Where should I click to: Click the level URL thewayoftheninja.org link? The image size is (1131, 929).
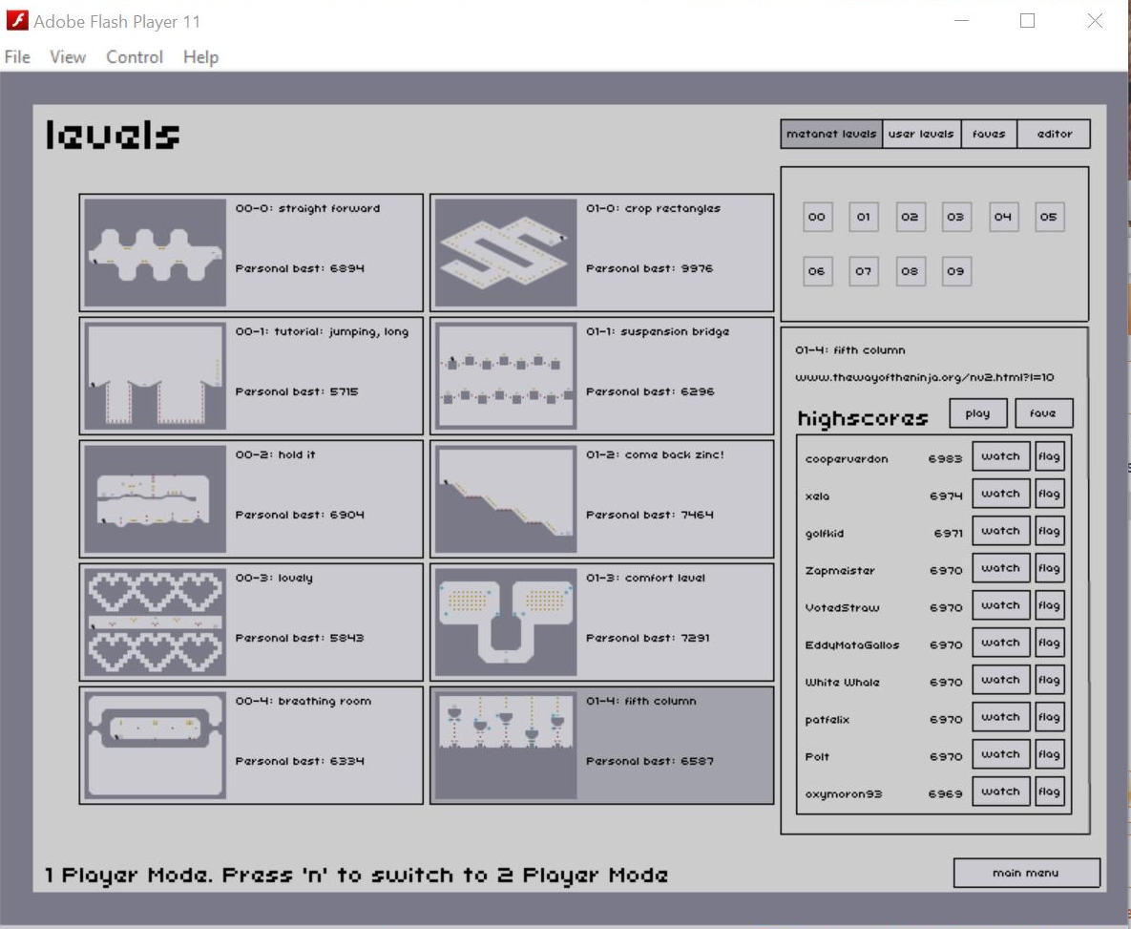tap(925, 378)
